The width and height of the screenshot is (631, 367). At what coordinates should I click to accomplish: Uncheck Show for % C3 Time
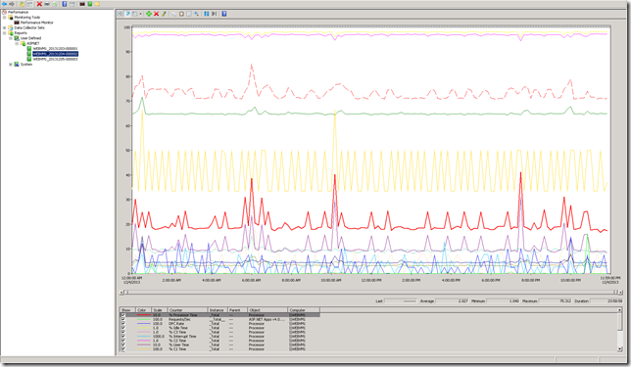(x=123, y=332)
